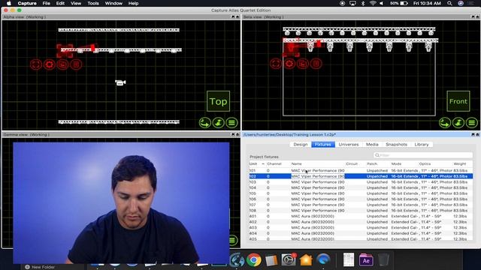The height and width of the screenshot is (270, 481).
Task: Click the red duplicate icon in Beta view
Action: click(303, 64)
